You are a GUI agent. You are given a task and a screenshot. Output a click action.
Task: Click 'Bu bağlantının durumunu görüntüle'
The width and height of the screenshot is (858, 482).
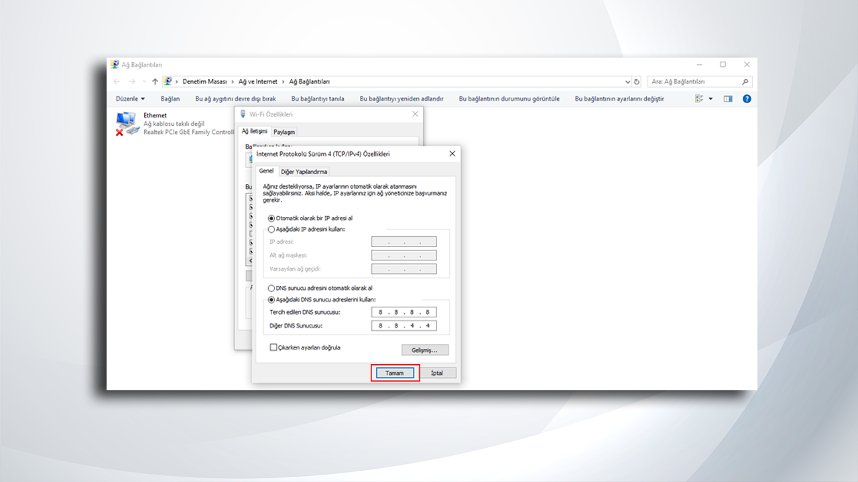509,98
